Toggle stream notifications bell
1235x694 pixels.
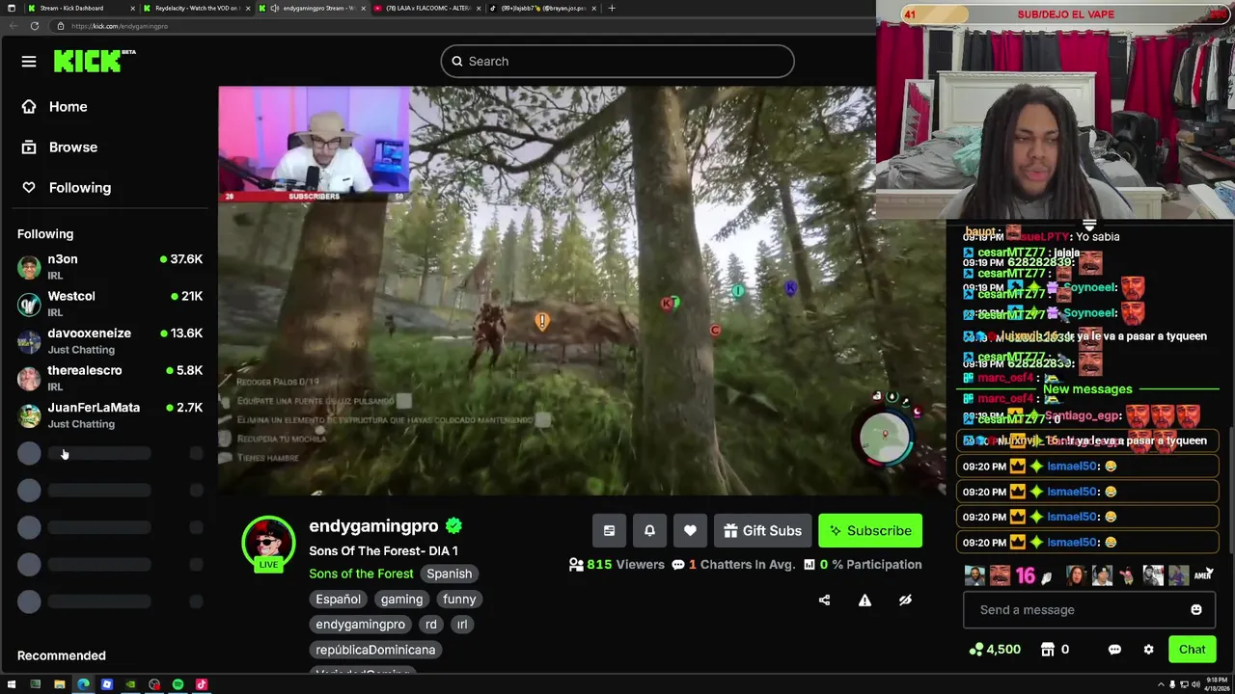649,531
